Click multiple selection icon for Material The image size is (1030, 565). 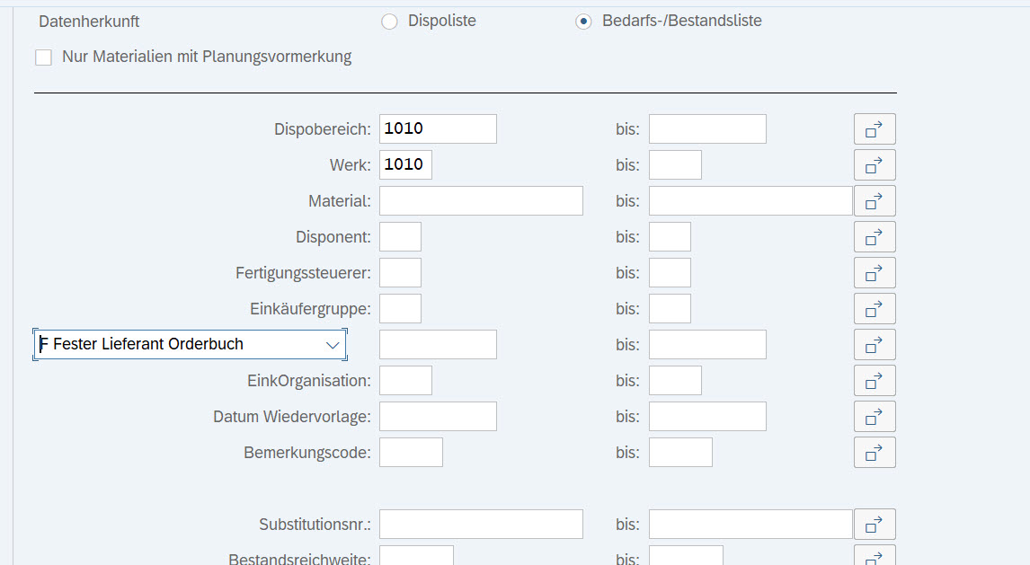tap(875, 201)
